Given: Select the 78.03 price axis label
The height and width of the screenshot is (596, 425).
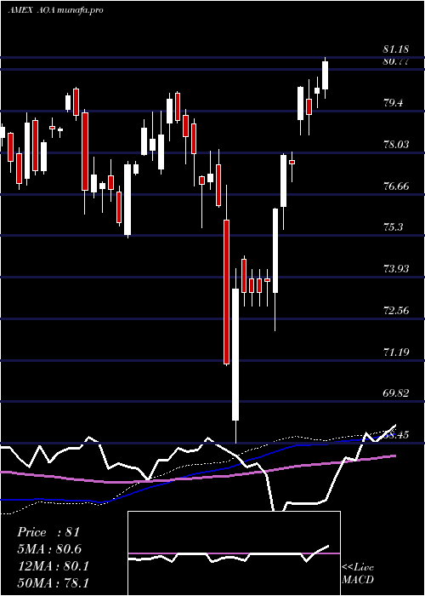Looking at the screenshot, I should (396, 145).
